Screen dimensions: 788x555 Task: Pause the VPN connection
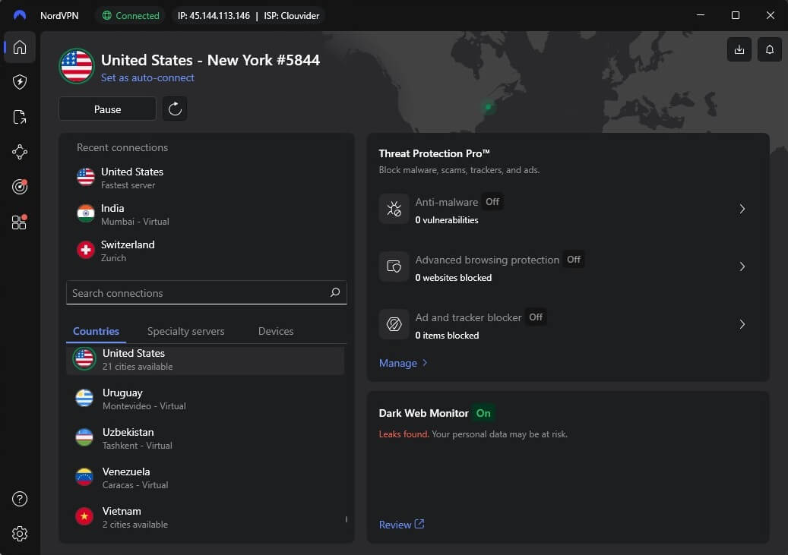[x=106, y=109]
